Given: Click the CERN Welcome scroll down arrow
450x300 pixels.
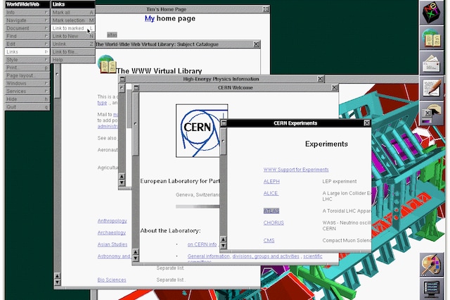Looking at the screenshot, I should tap(136, 258).
